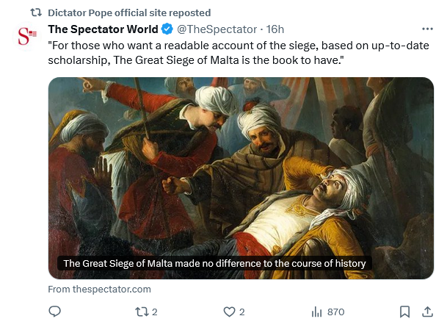Click the blue verified checkmark badge
Viewport: 447px width, 327px height.
tap(167, 29)
